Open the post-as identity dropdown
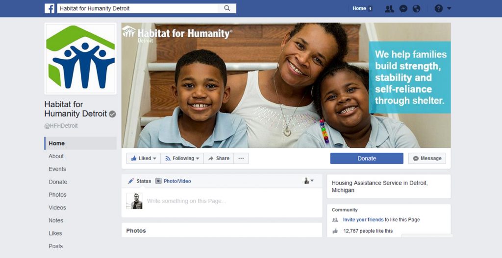The height and width of the screenshot is (258, 502). pos(308,181)
